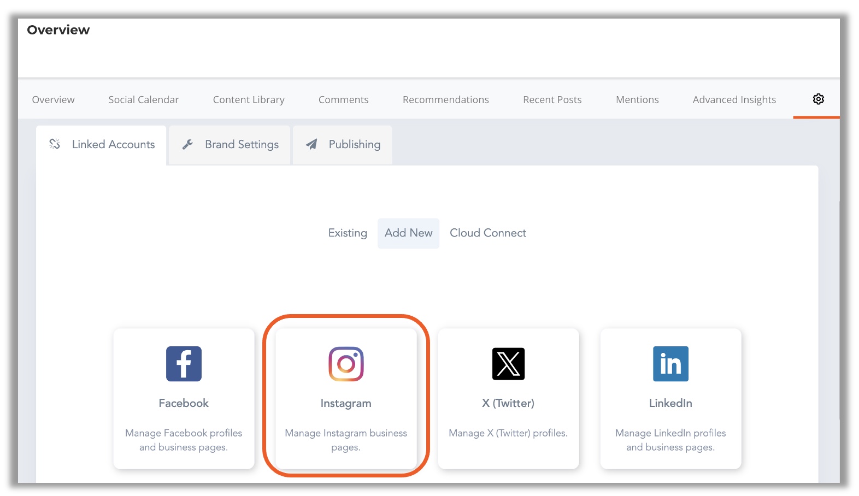
Task: Click the Linked Accounts chain icon
Action: pos(55,144)
